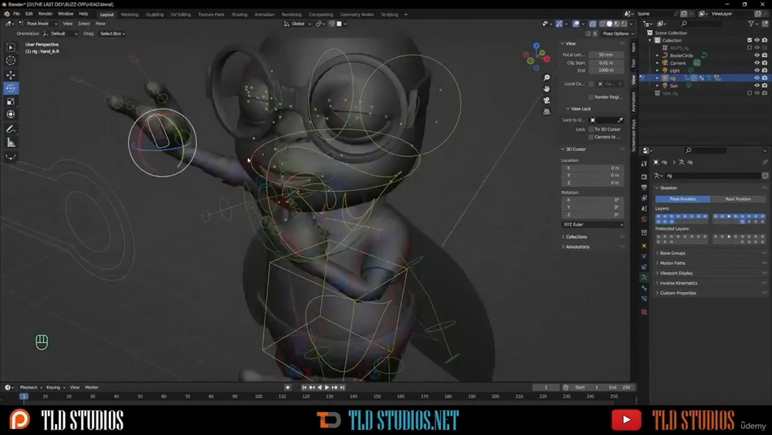Image resolution: width=772 pixels, height=435 pixels.
Task: Switch to the Geometry Nodes workspace tab
Action: 357,14
